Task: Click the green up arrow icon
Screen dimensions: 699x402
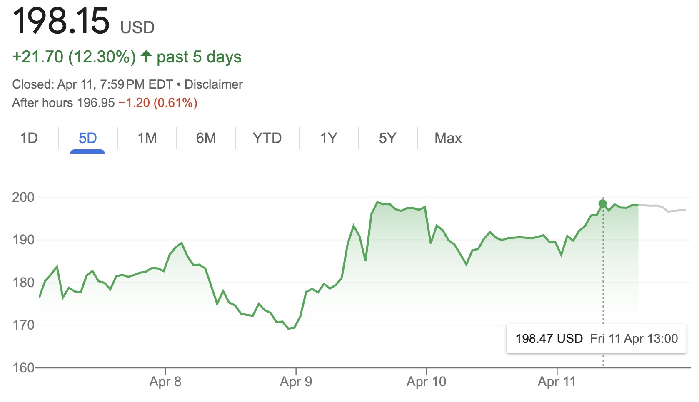Action: pos(146,57)
